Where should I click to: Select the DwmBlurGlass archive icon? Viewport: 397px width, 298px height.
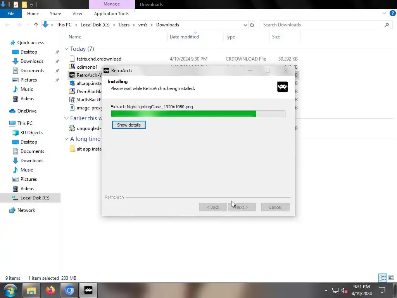pos(72,91)
